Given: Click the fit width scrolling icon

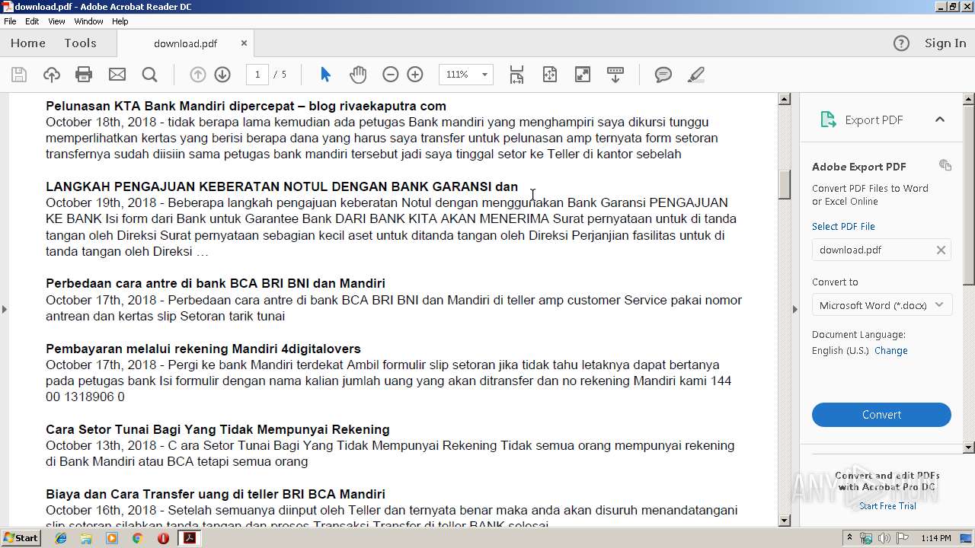Looking at the screenshot, I should pyautogui.click(x=516, y=75).
